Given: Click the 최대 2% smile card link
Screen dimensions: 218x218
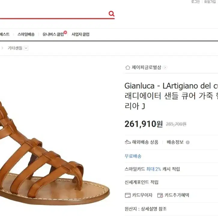Looking at the screenshot, I should coord(154,169).
